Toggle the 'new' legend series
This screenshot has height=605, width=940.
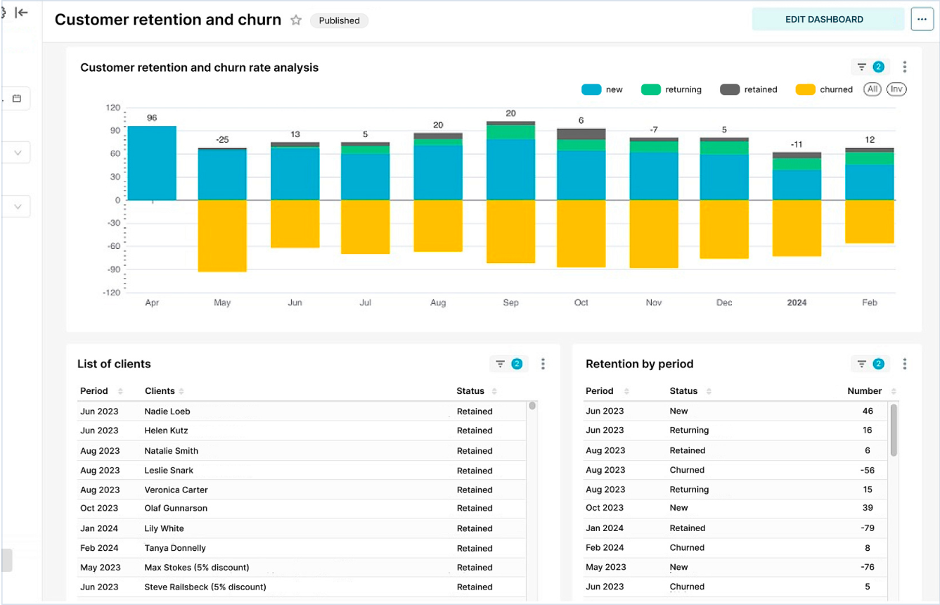603,89
